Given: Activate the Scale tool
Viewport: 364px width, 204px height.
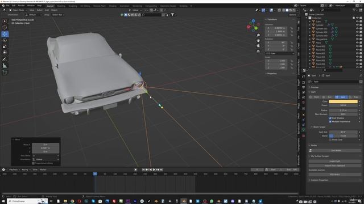Looking at the screenshot, I should 5,46.
